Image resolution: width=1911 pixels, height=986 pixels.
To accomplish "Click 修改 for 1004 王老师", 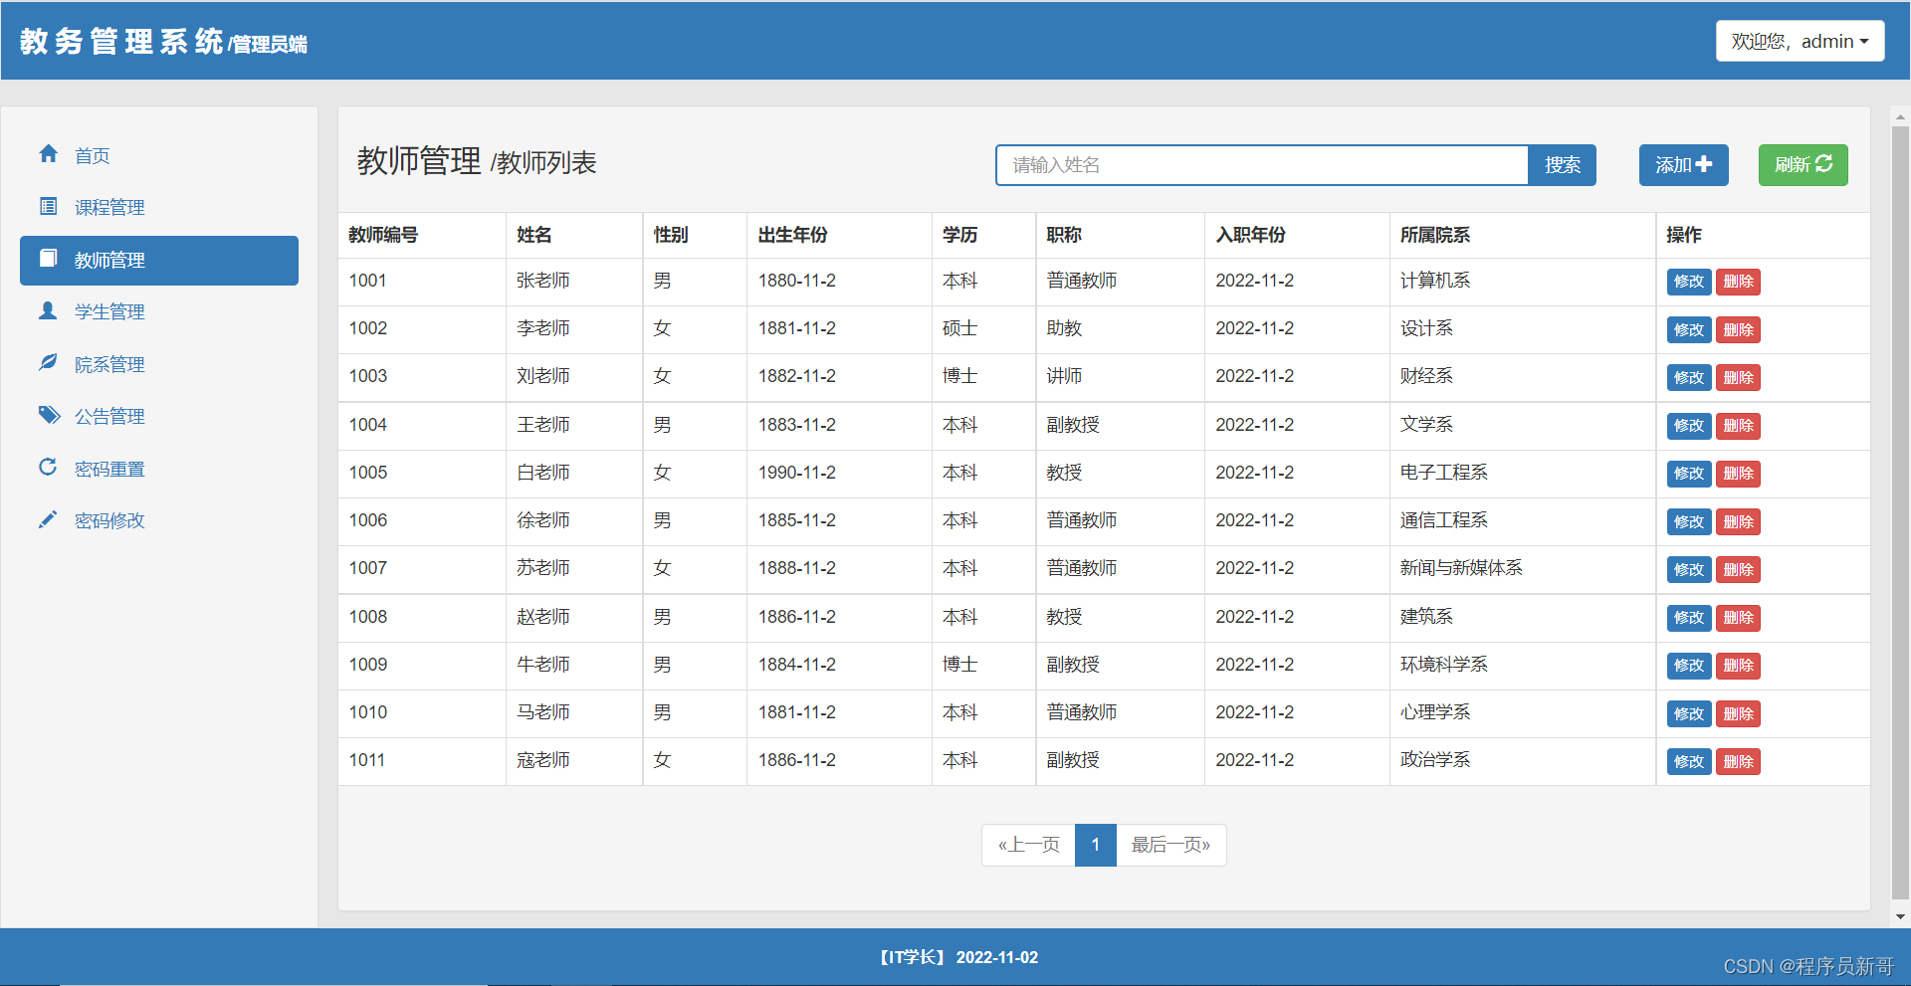I will pyautogui.click(x=1689, y=426).
